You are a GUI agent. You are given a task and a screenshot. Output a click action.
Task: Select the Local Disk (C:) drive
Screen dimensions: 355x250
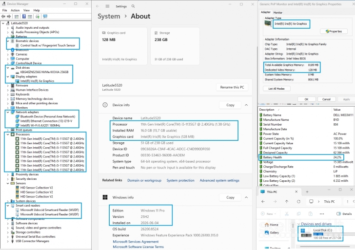320,233
